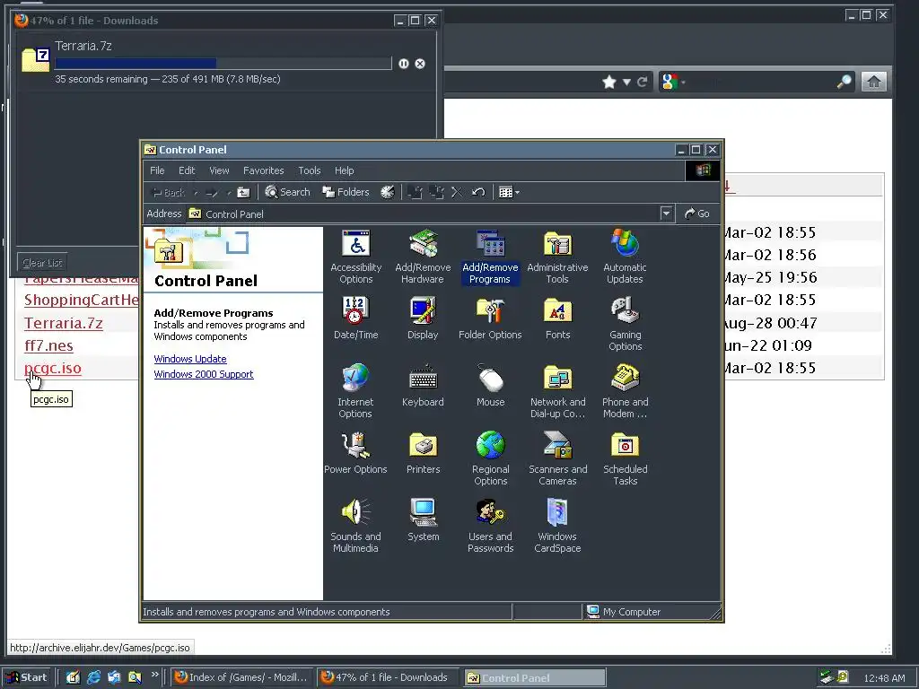Click the pcgc.iso link in Firefox

pos(53,368)
